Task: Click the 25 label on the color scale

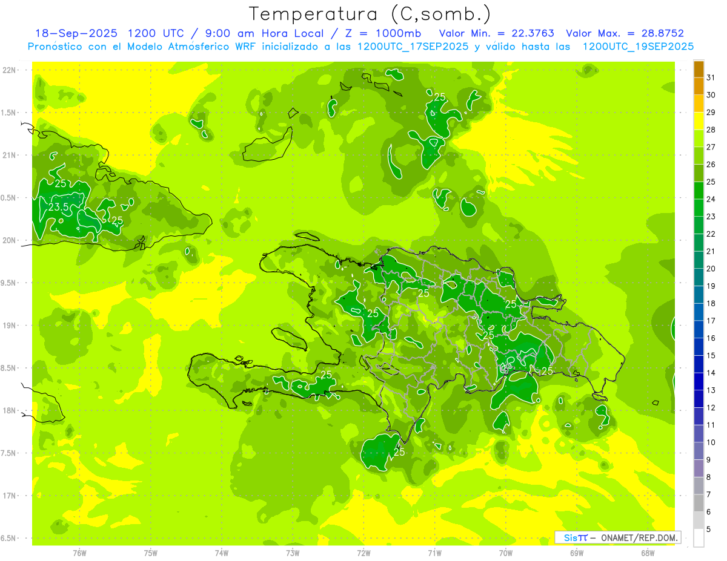Action: pyautogui.click(x=711, y=182)
